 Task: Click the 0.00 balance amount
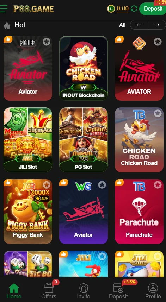(x=123, y=8)
